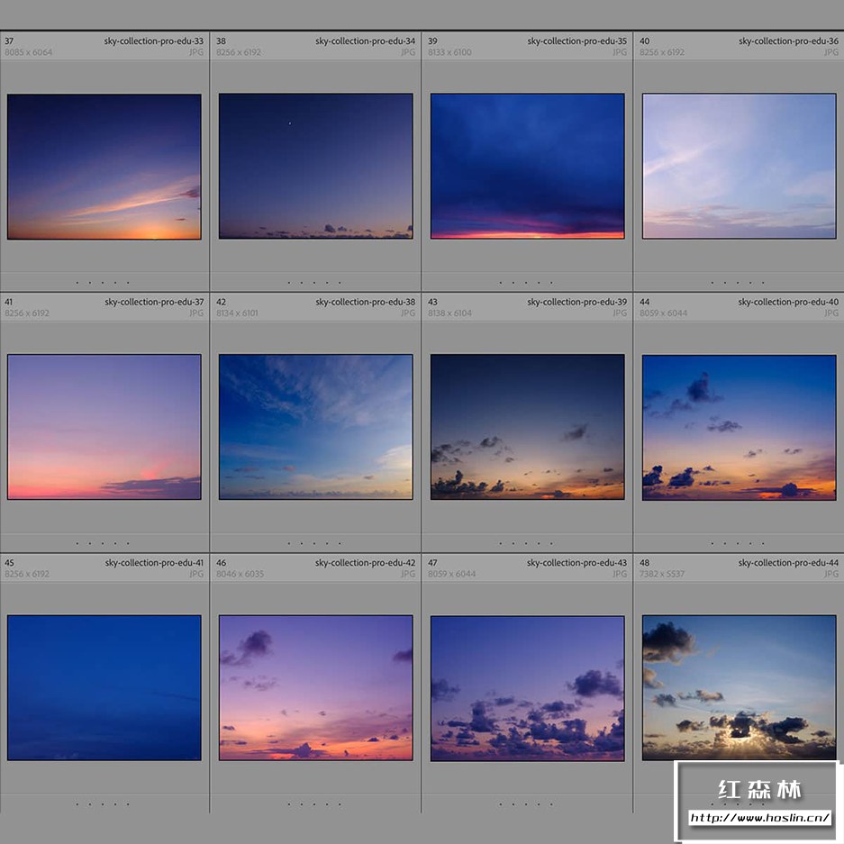Click dimensions 8085 x 6064 in cell 37
Image resolution: width=844 pixels, height=844 pixels.
click(29, 52)
